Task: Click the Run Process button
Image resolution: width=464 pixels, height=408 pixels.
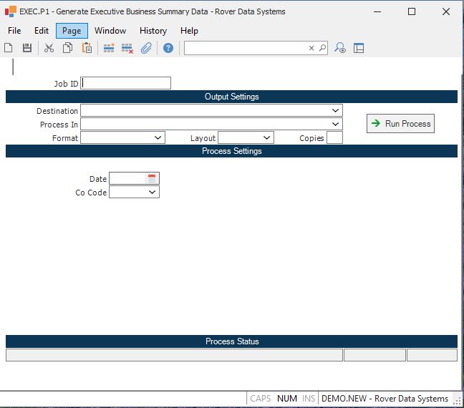Action: tap(400, 124)
